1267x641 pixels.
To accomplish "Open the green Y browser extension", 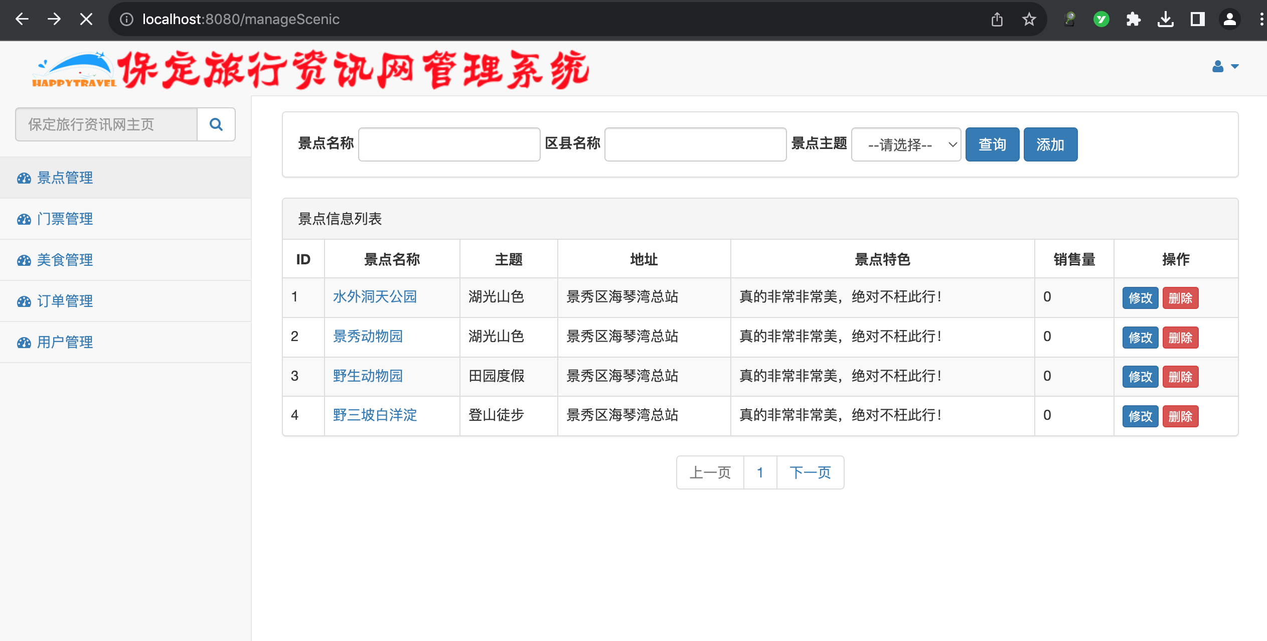I will click(x=1101, y=19).
